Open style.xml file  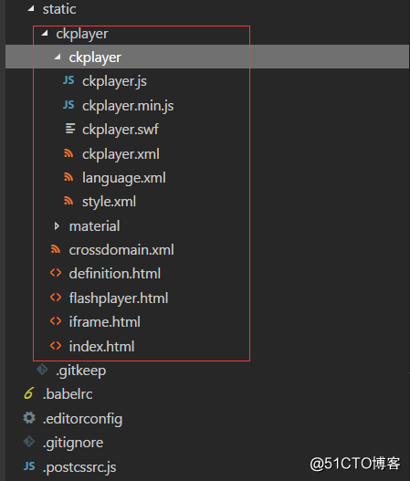click(109, 202)
